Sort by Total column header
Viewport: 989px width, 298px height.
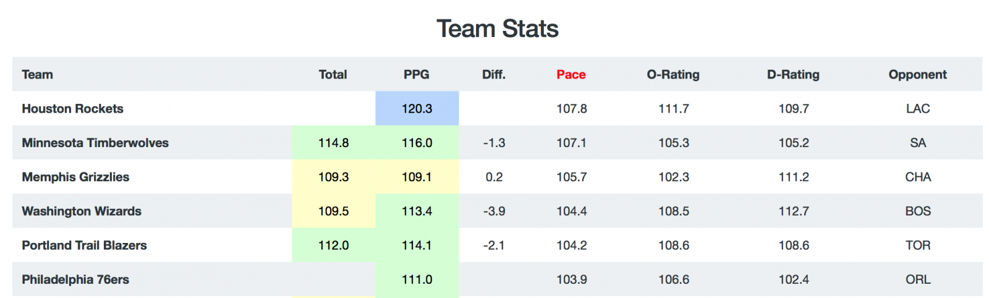333,75
